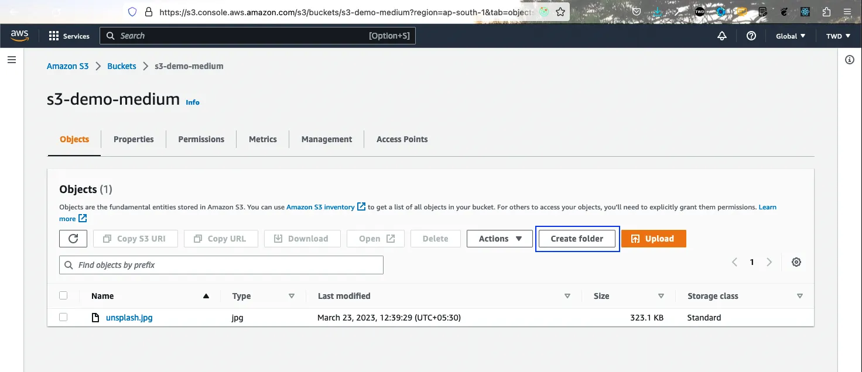The width and height of the screenshot is (862, 372).
Task: Open the Firefox application menu icon
Action: pyautogui.click(x=847, y=12)
